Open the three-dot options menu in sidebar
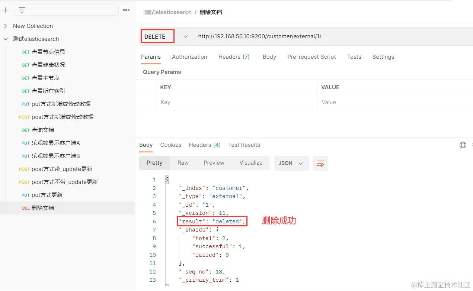473x291 pixels. tap(126, 10)
